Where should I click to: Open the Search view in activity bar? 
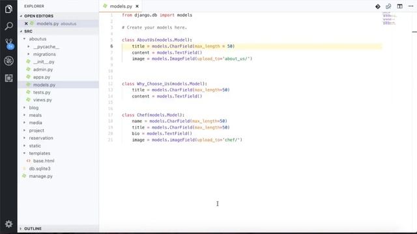coord(8,26)
